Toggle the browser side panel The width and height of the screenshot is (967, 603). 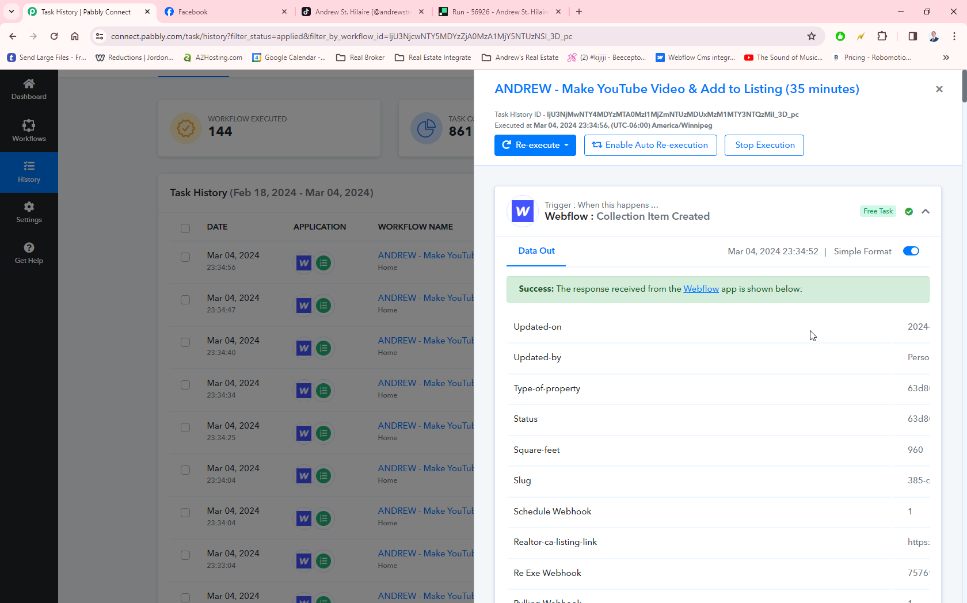tap(913, 36)
